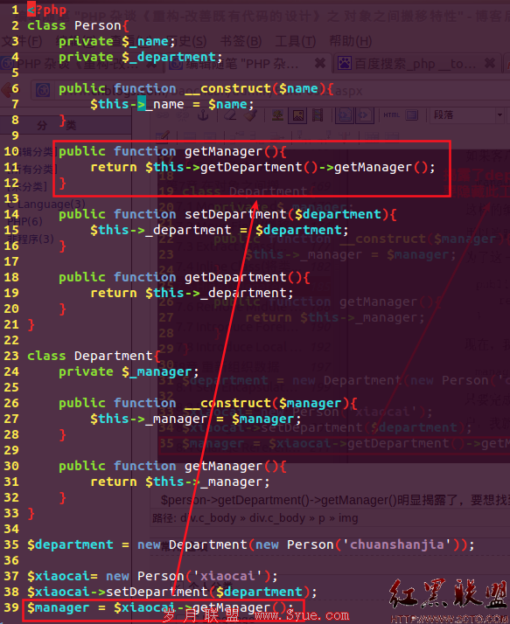
Task: Click the paw icon on Baidu tab
Action: (345, 63)
